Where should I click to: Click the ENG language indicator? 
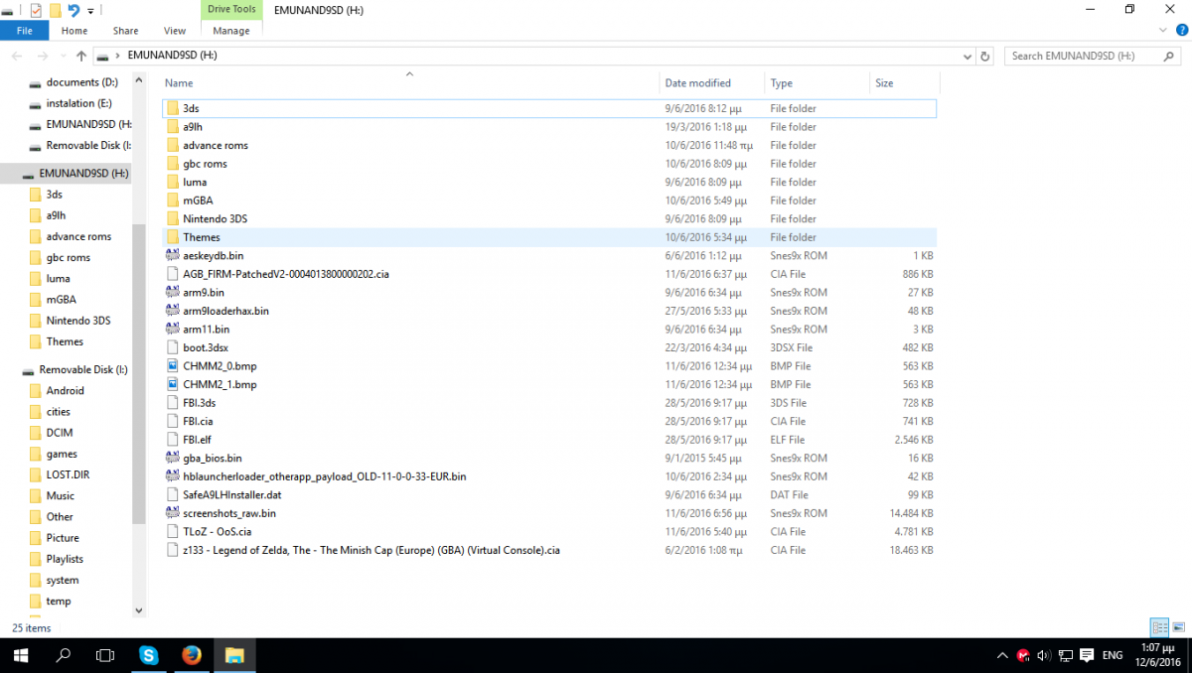pyautogui.click(x=1114, y=655)
